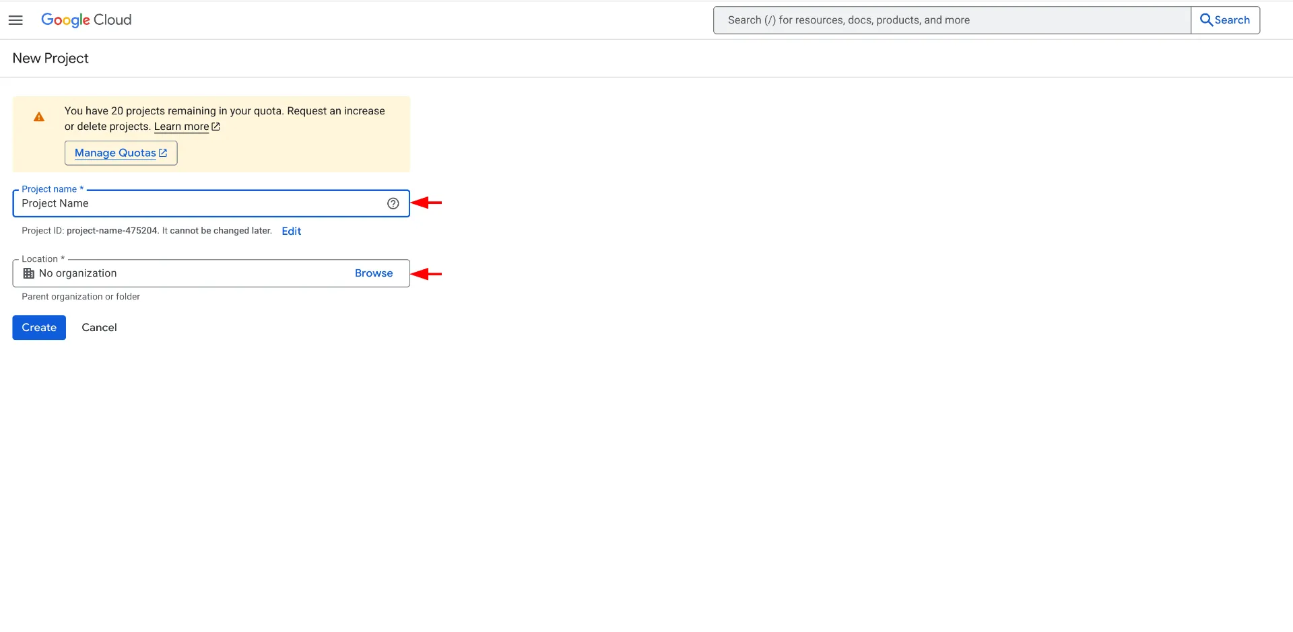Click the New Project page heading
1293x632 pixels.
[51, 59]
